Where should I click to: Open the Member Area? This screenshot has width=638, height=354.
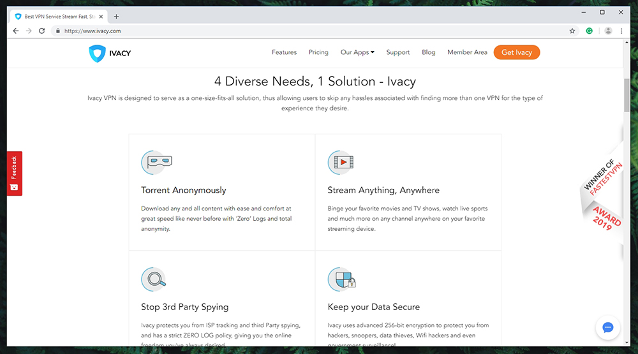point(467,52)
